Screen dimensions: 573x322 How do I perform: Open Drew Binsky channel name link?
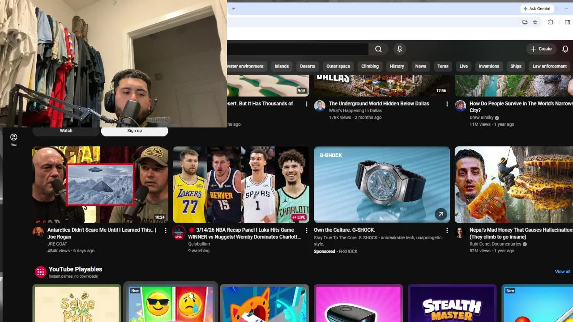(x=481, y=118)
